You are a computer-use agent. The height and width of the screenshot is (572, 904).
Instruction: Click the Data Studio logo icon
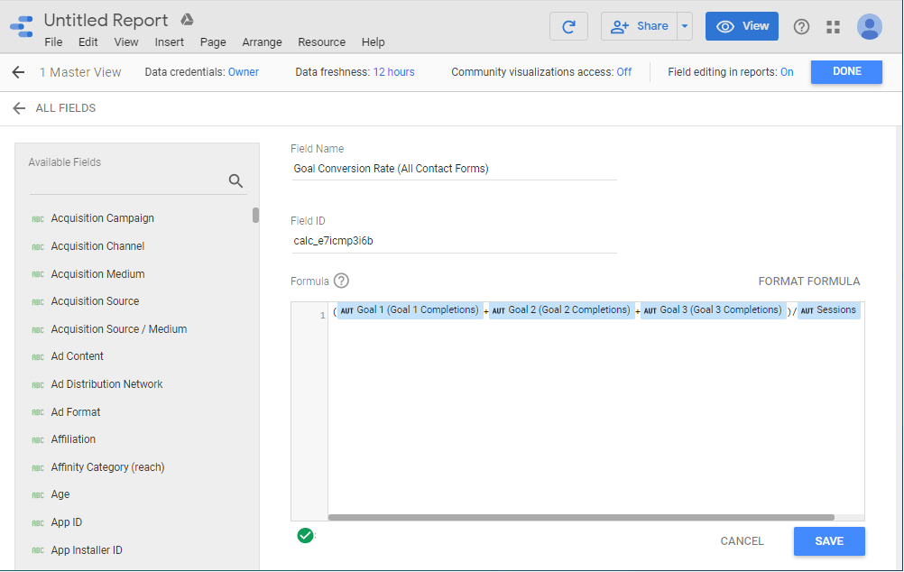coord(22,28)
